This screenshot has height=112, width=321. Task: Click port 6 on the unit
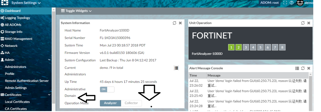click(268, 47)
